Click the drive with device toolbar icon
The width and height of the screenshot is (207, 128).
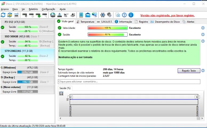[x=73, y=15]
